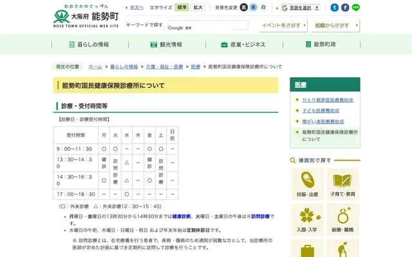Image resolution: width=412 pixels, height=257 pixels.
Task: Open the town's Twitter page icon
Action: point(334,8)
